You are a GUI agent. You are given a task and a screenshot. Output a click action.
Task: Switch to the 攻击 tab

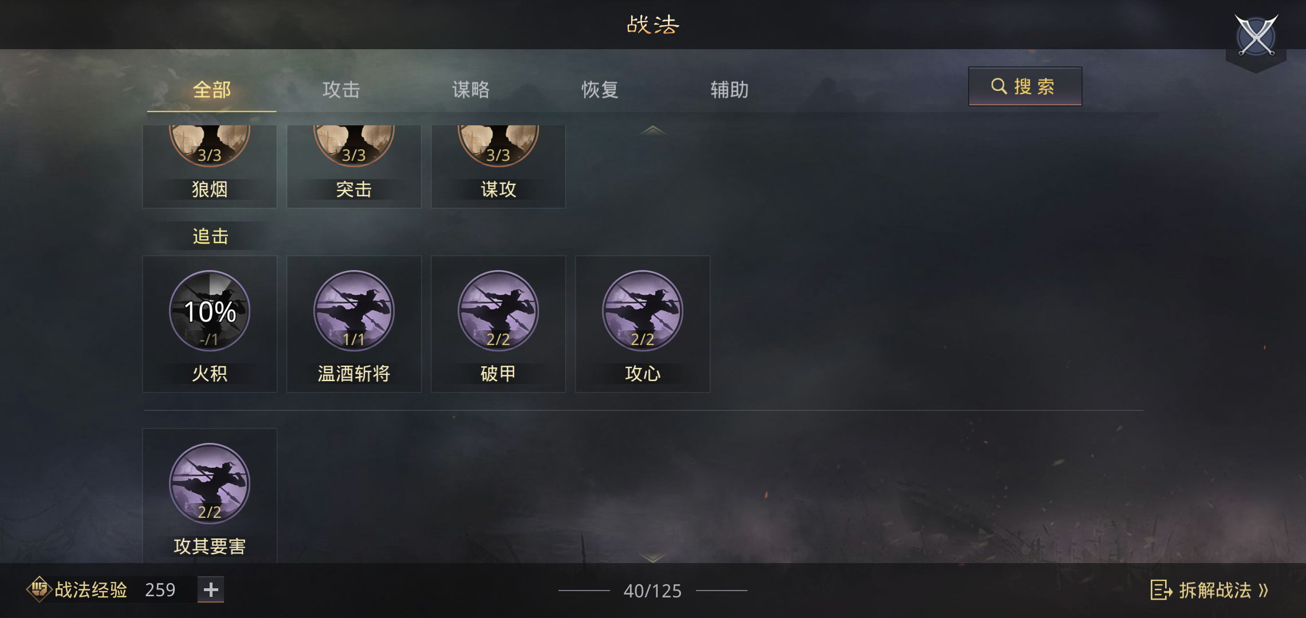tap(341, 90)
